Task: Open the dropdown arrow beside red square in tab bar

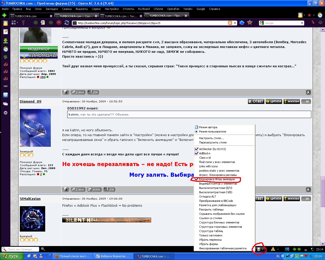Action: click(314, 15)
